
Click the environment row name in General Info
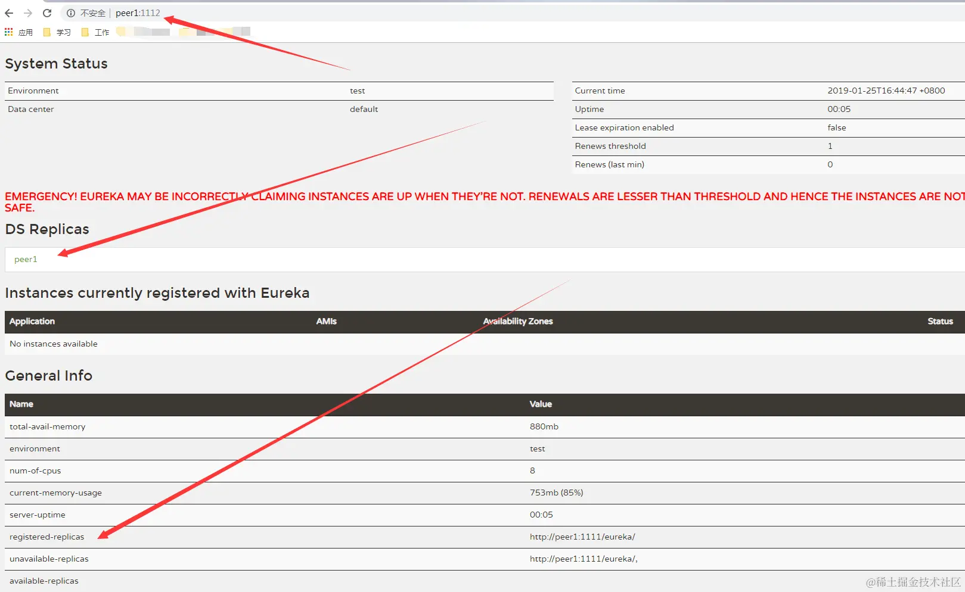point(35,448)
